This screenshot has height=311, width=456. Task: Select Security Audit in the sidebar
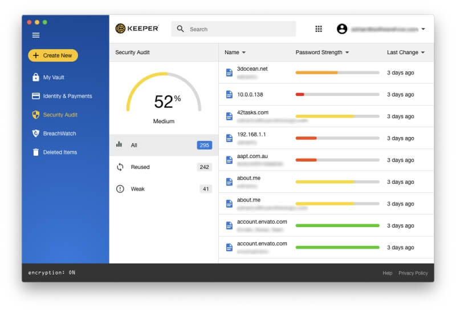[60, 115]
